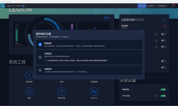178x106 pixels.
Task: Turn off the 快速充电 switch
Action: (163, 90)
